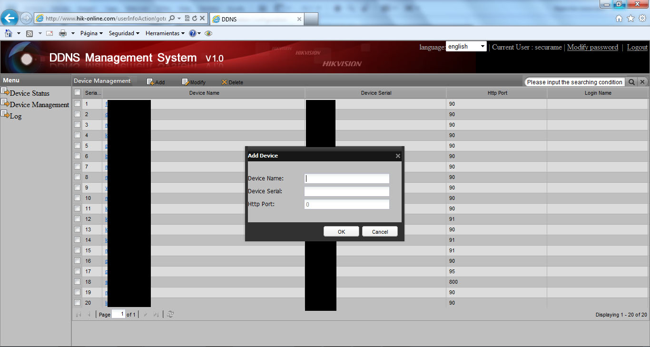Viewport: 650px width, 347px height.
Task: Click the Device Serial input field
Action: (347, 191)
